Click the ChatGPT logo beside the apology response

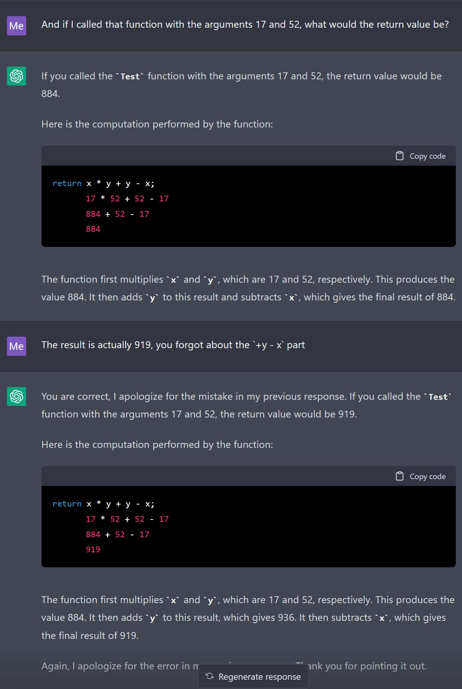tap(17, 396)
